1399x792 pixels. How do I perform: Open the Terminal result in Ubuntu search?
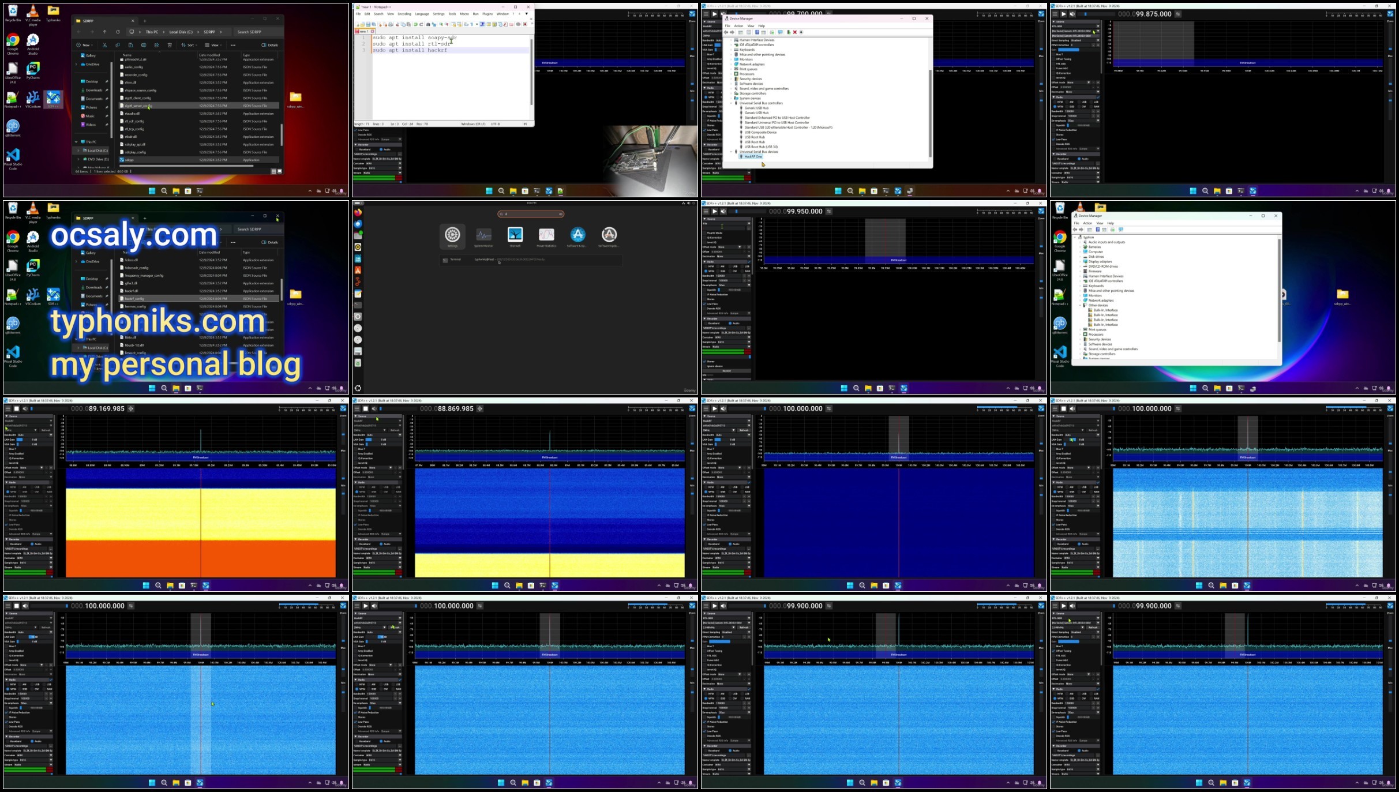click(531, 260)
